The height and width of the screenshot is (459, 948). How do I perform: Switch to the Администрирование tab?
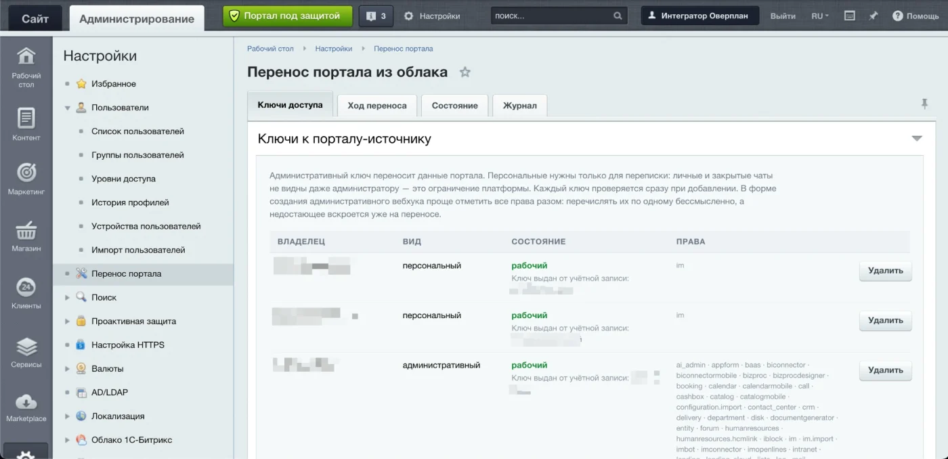[x=137, y=18]
